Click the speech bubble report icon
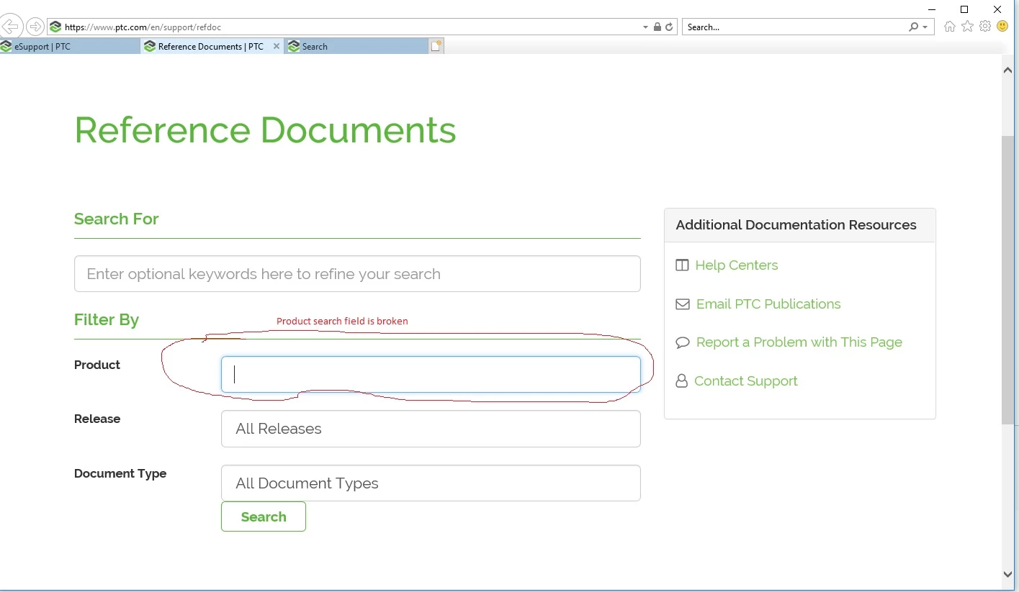 pos(683,342)
